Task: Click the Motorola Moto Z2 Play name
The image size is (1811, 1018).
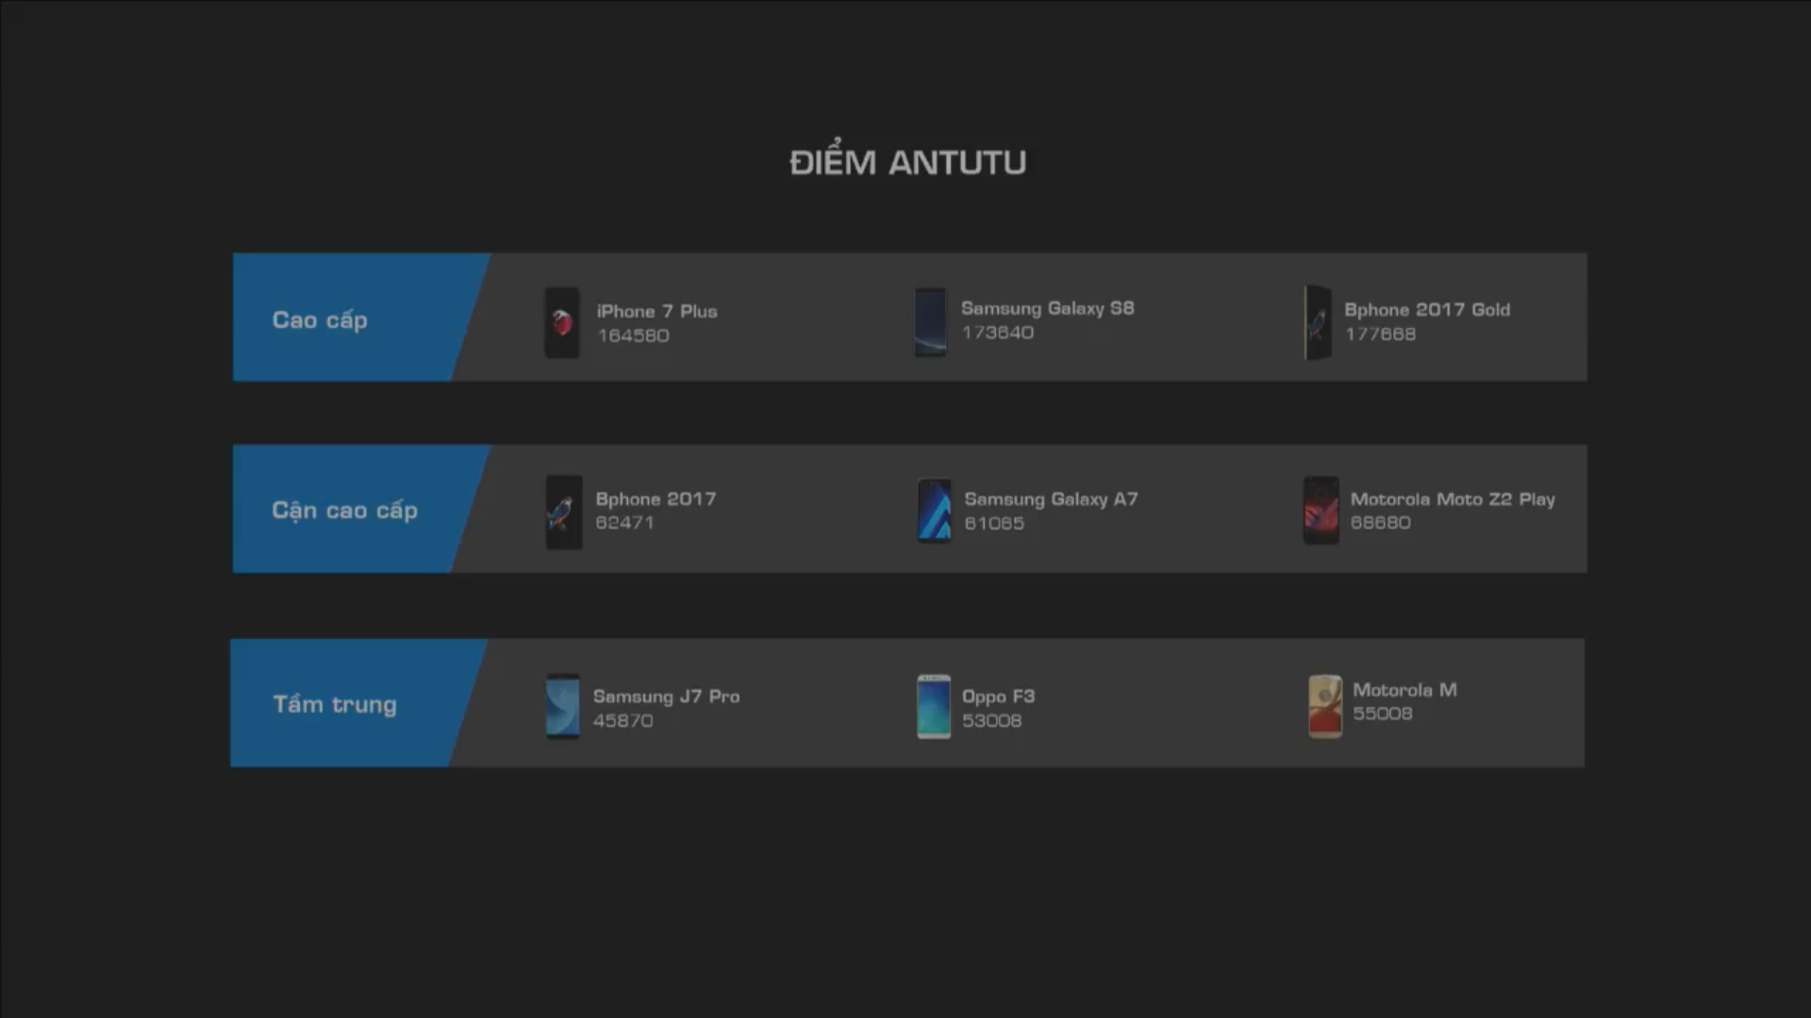Action: (x=1453, y=499)
